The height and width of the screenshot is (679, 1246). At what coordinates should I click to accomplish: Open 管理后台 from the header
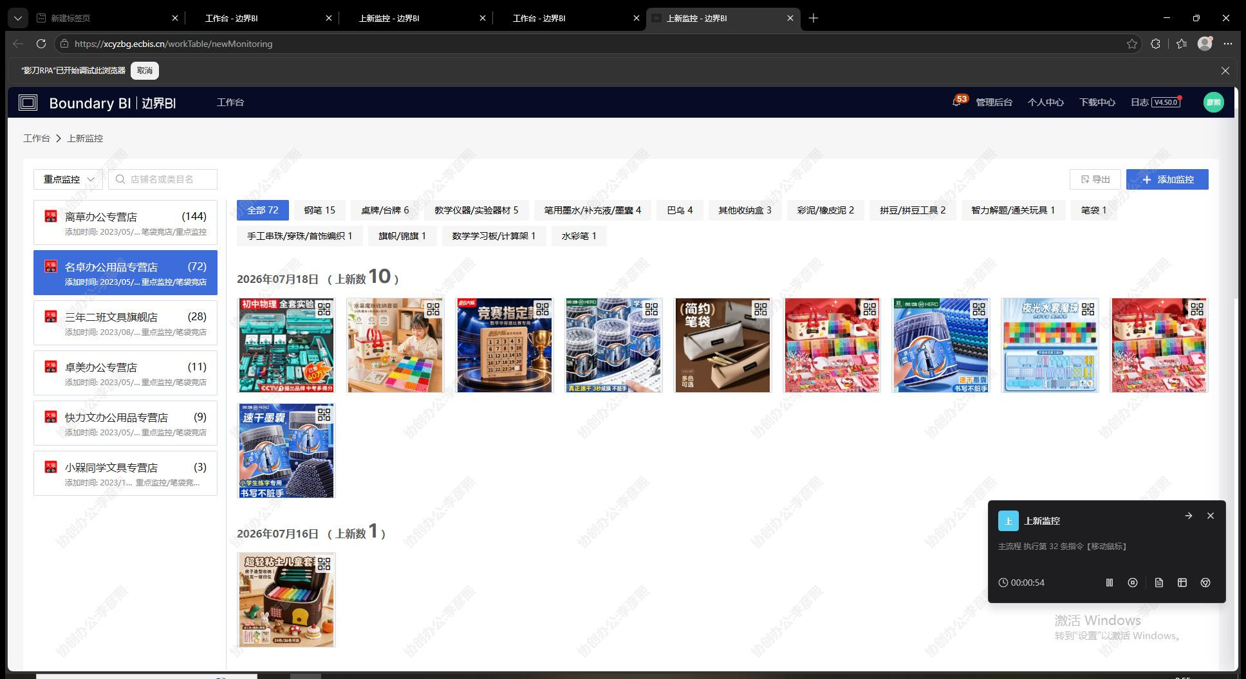[994, 102]
